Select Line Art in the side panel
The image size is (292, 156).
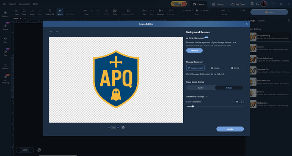(x=270, y=93)
